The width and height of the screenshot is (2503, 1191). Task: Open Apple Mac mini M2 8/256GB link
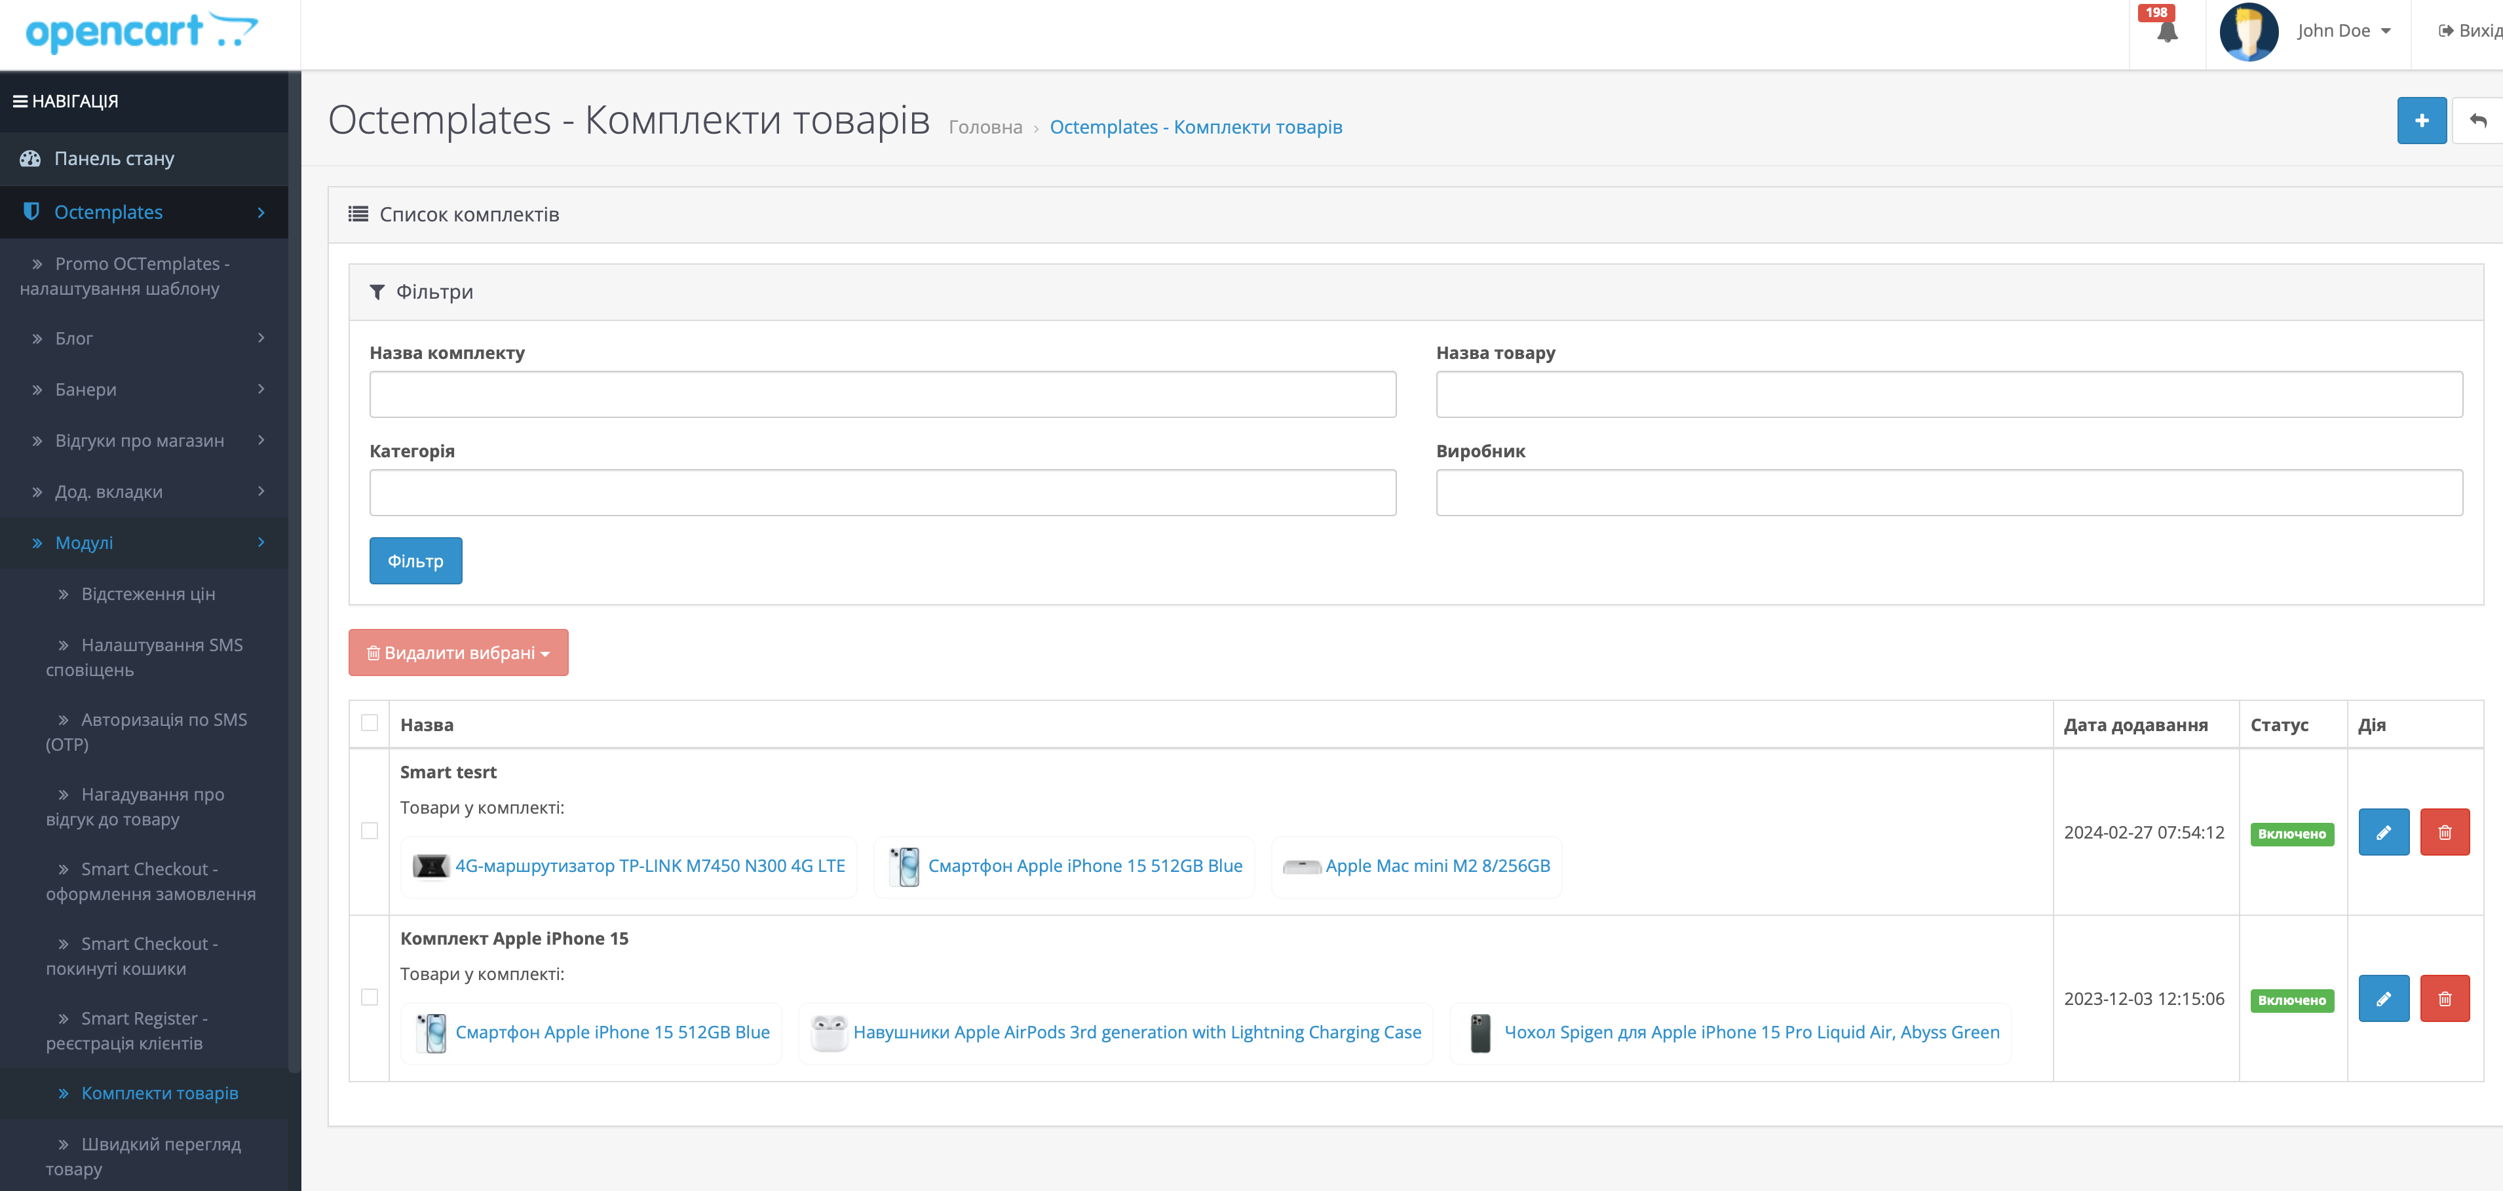1437,865
